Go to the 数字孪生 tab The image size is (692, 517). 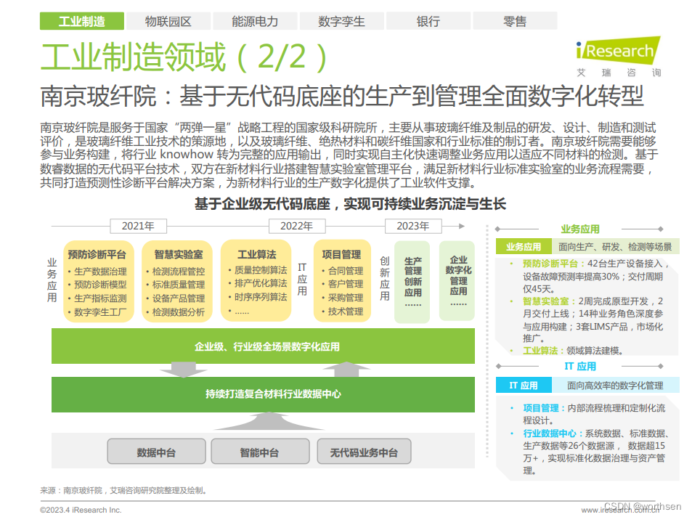341,21
